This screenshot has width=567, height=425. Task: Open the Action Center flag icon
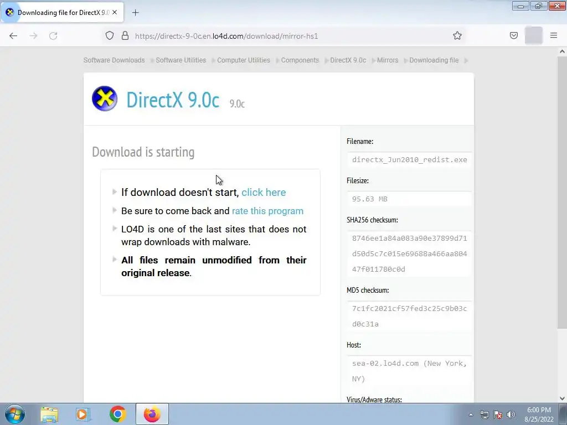[x=498, y=414]
